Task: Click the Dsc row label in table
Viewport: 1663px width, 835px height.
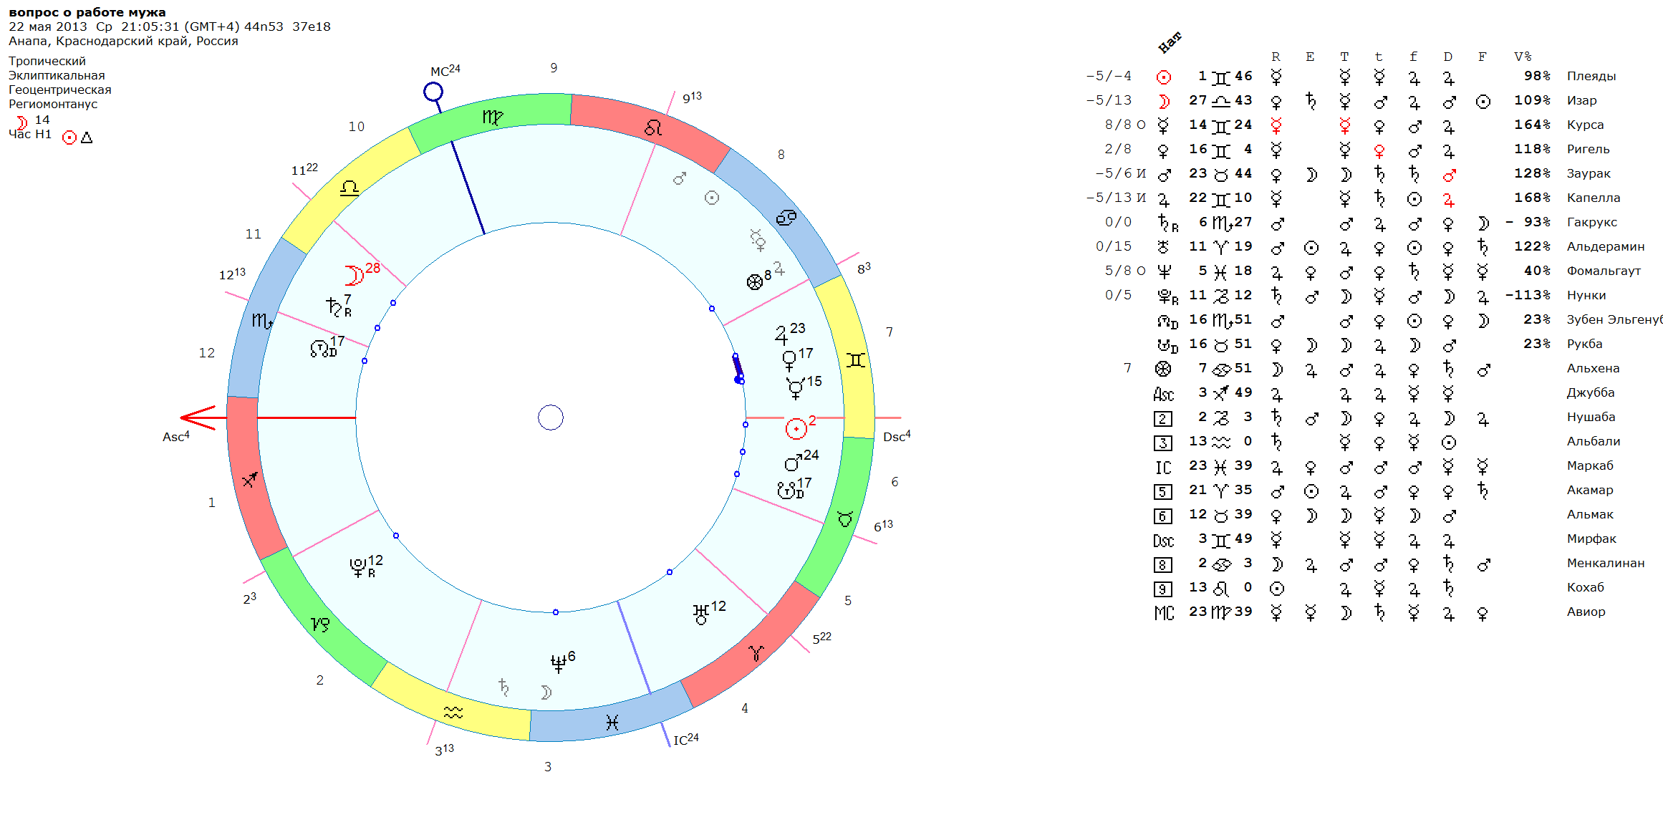Action: pos(1164,540)
